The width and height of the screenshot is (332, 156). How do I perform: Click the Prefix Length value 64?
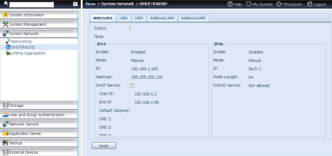tap(251, 77)
